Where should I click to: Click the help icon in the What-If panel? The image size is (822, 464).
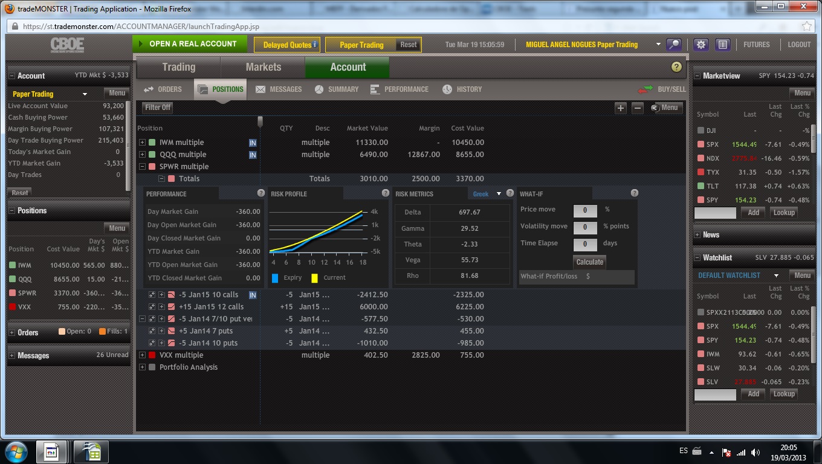(635, 193)
